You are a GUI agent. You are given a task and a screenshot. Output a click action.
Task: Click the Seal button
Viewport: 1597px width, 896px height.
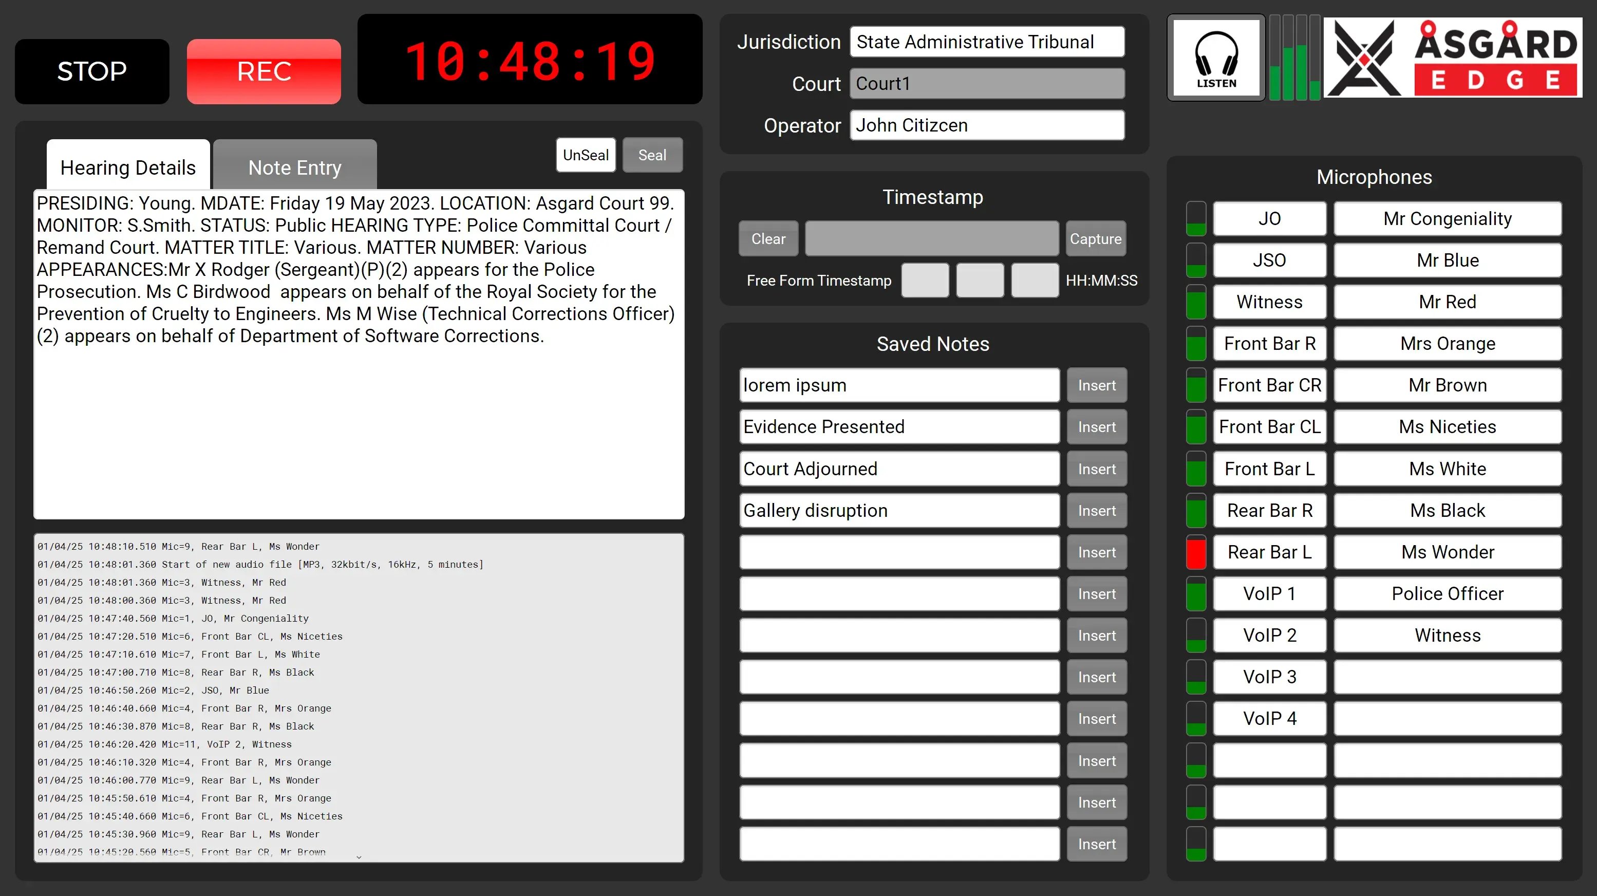coord(652,155)
